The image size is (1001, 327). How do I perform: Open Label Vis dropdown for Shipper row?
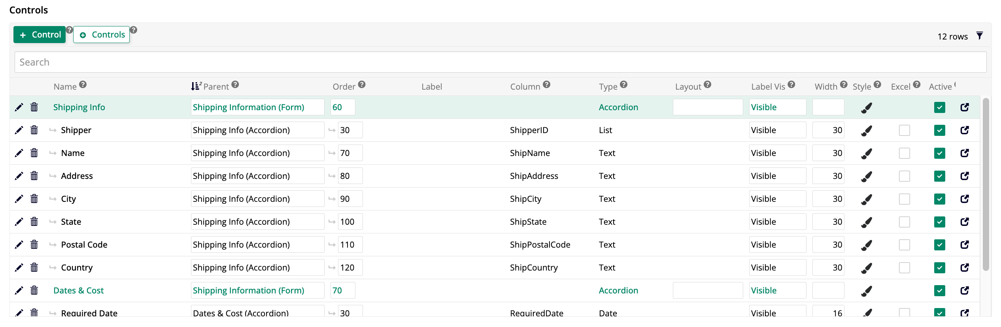point(777,130)
